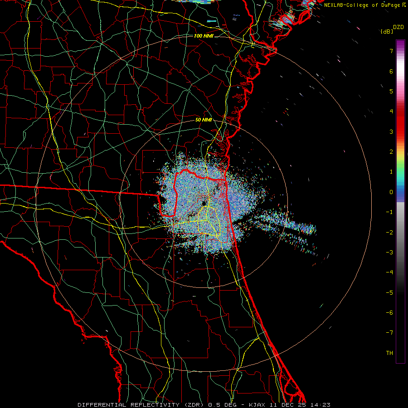
Task: Click the 6 value on the color scale
Action: tap(391, 71)
